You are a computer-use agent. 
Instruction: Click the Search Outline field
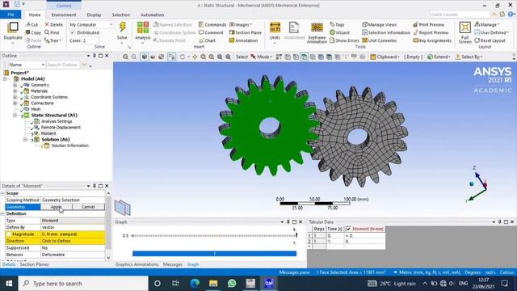(x=63, y=65)
